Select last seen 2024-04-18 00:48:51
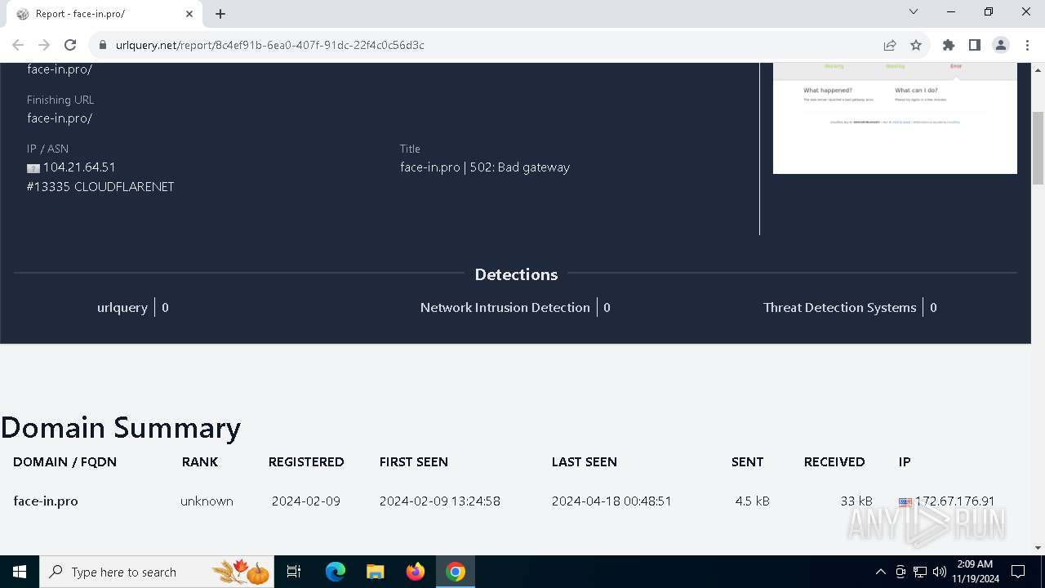1045x588 pixels. (x=611, y=501)
